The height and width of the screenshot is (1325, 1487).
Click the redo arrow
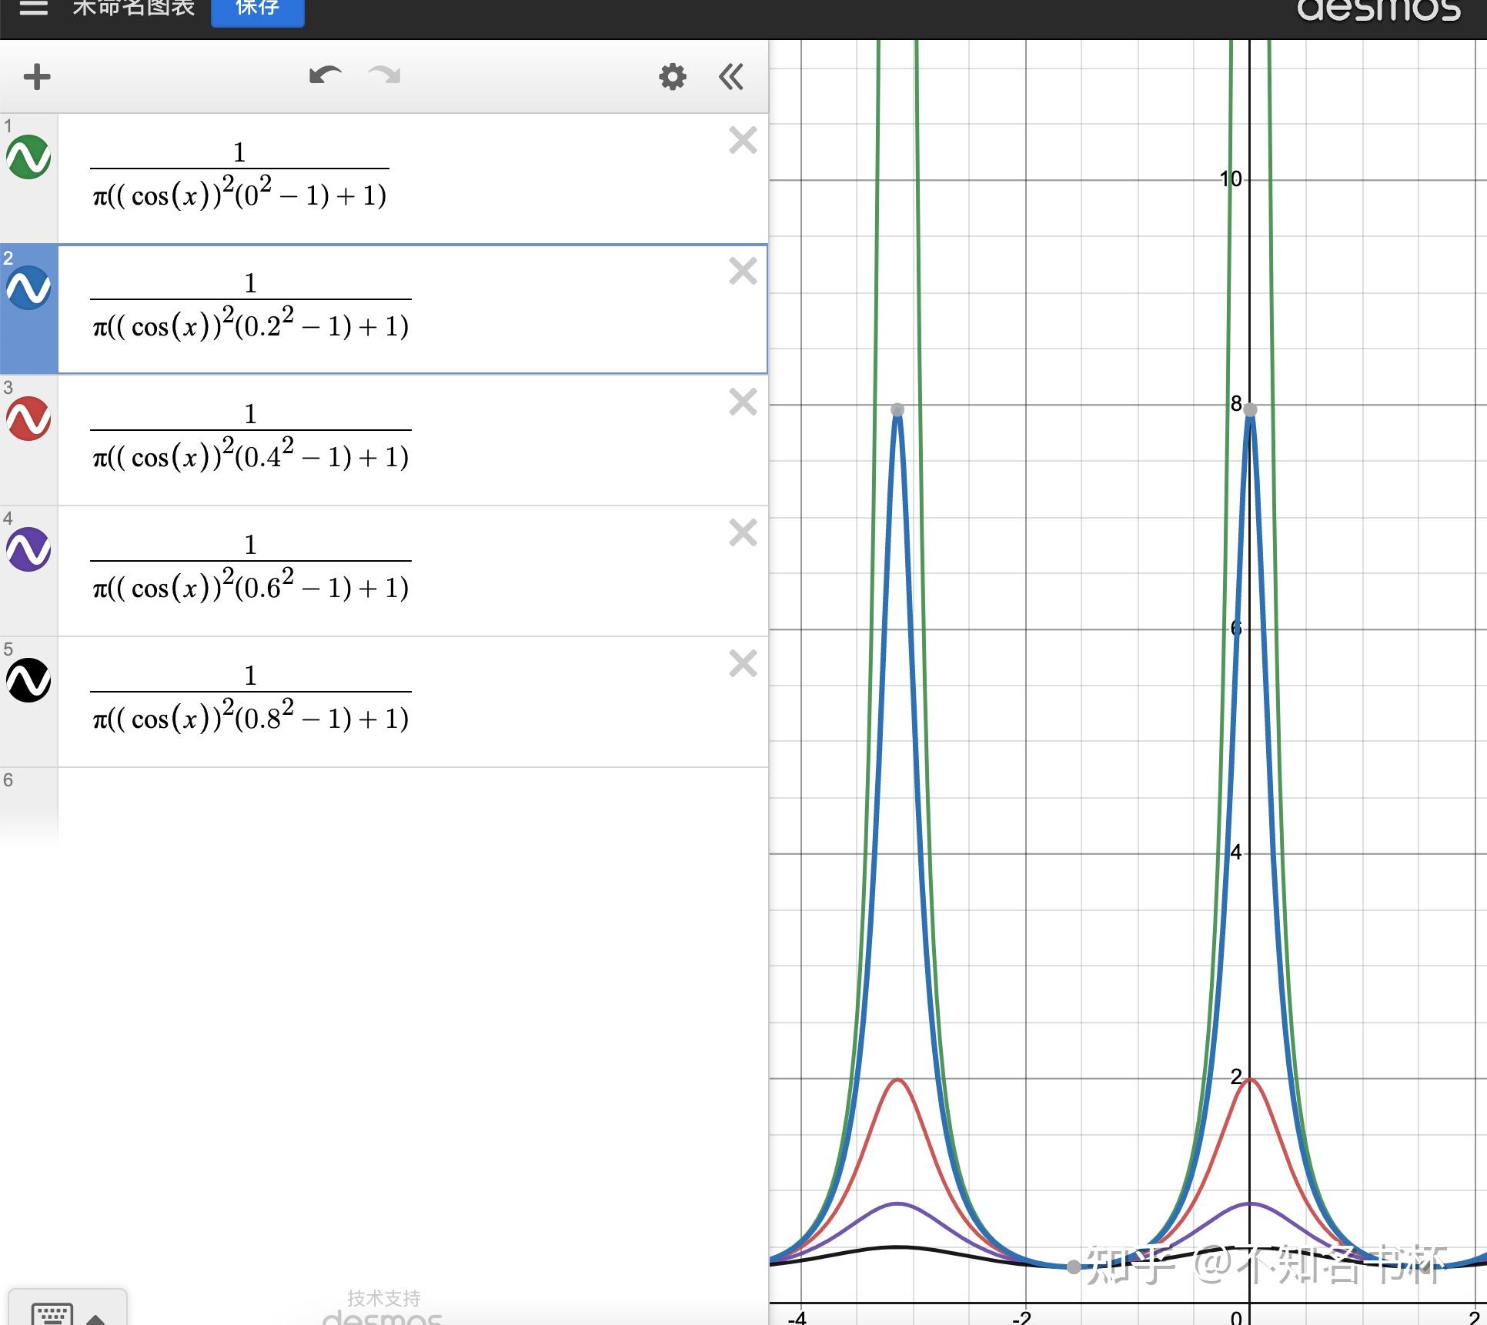pos(385,75)
